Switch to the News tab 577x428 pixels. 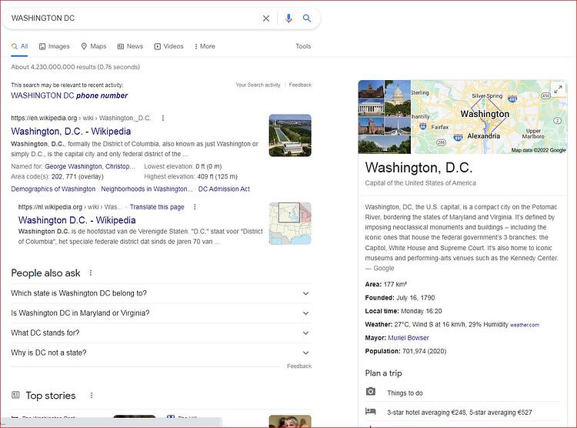pos(130,46)
